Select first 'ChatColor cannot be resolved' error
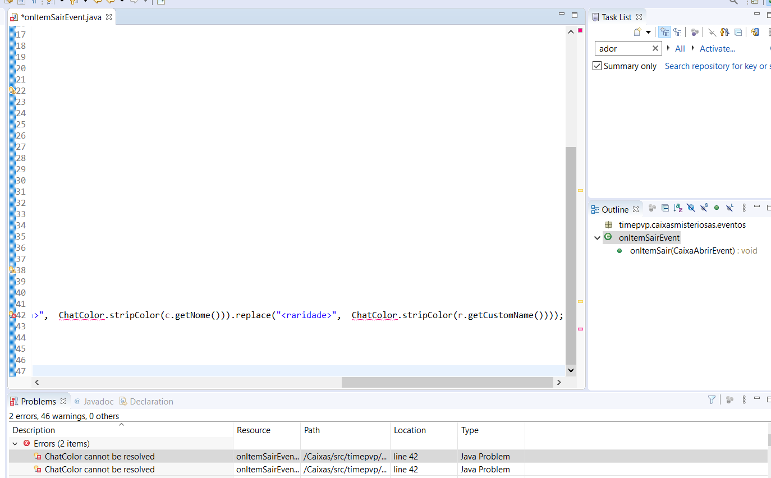The width and height of the screenshot is (771, 478). click(99, 457)
